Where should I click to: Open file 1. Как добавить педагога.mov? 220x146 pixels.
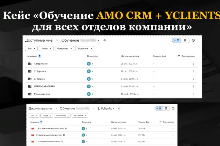50,129
